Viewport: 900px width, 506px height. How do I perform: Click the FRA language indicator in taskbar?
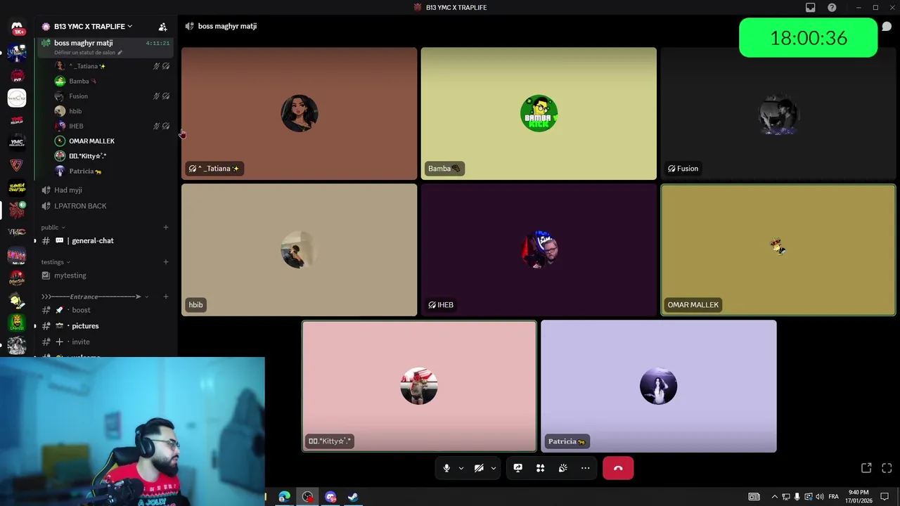(833, 497)
